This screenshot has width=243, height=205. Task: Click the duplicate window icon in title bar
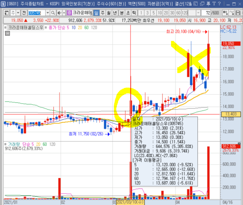click(202, 4)
